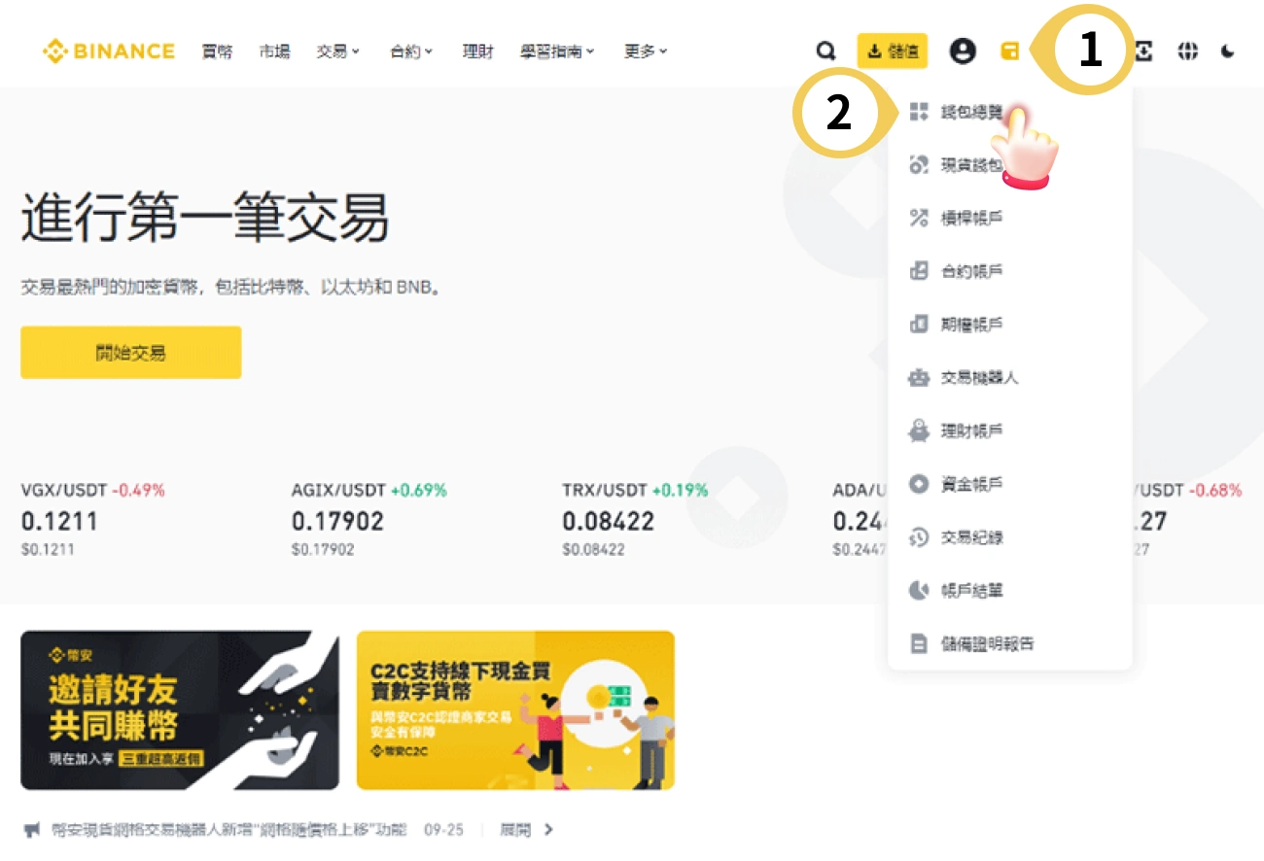
Task: Click the 開始交易 button
Action: click(x=130, y=353)
